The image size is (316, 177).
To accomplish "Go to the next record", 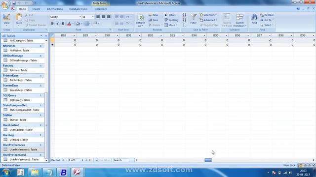I will 82,160.
